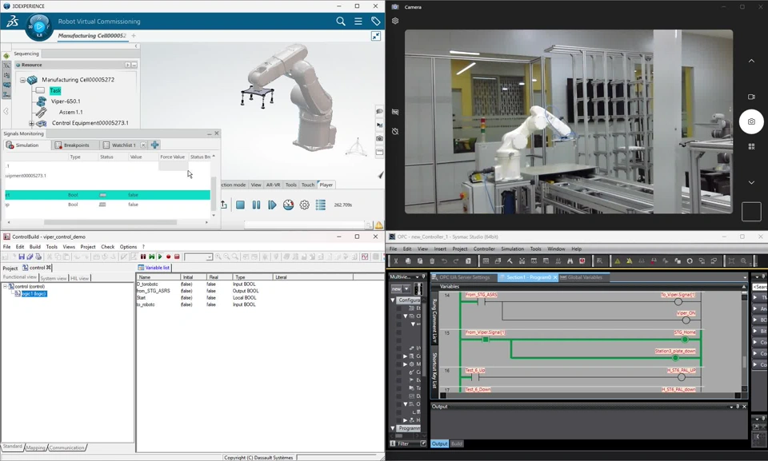This screenshot has height=461, width=768.
Task: Switch to Build tab in Sysmac Output pane
Action: 457,443
